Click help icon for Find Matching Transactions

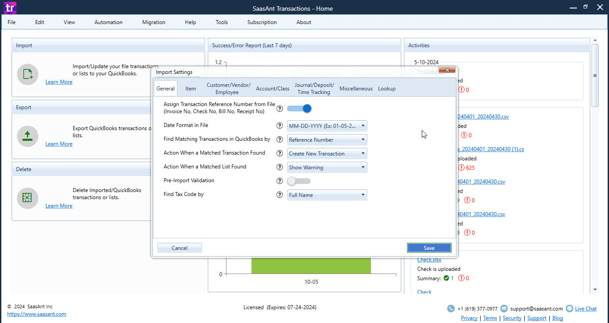pos(280,139)
